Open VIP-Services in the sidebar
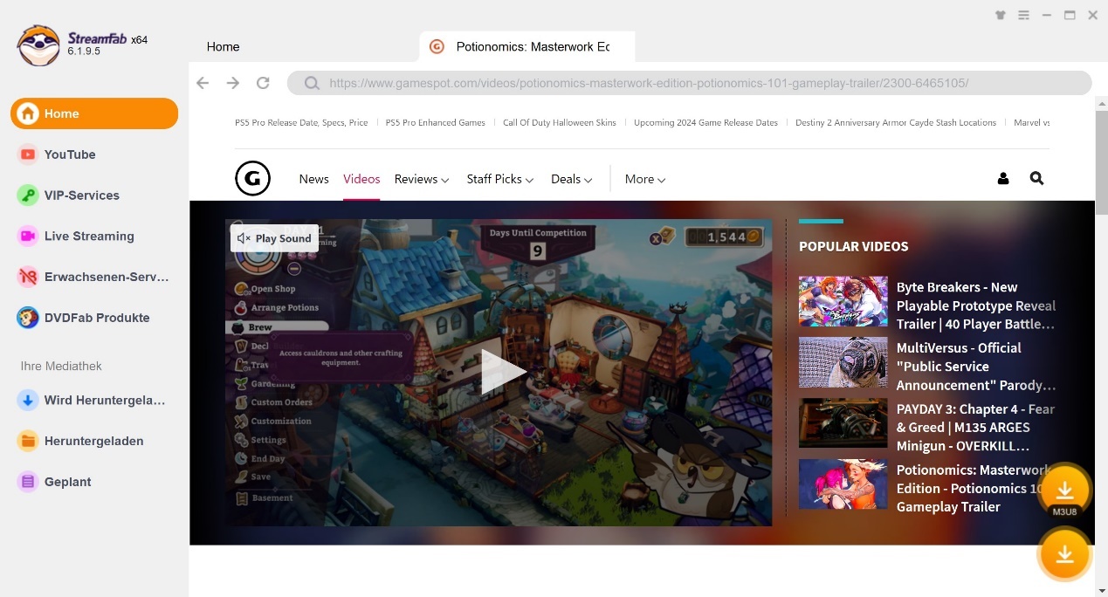 tap(94, 196)
